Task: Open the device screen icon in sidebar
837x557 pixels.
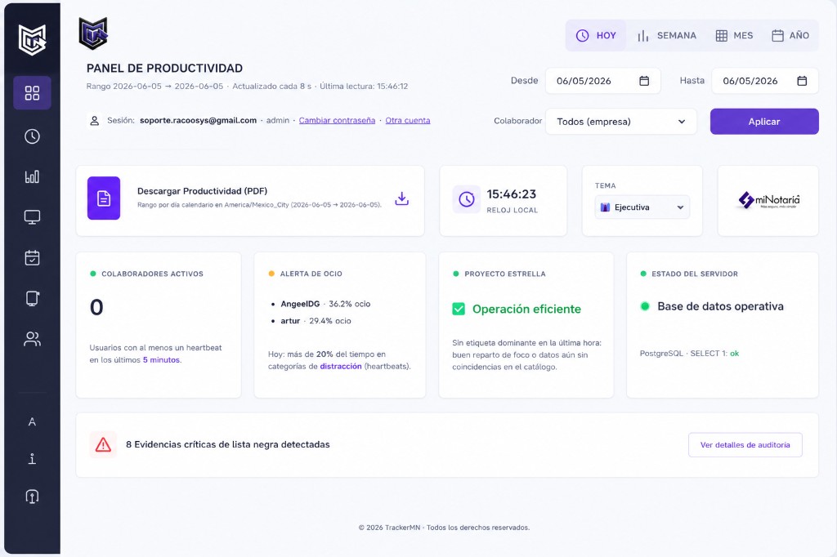Action: [32, 298]
